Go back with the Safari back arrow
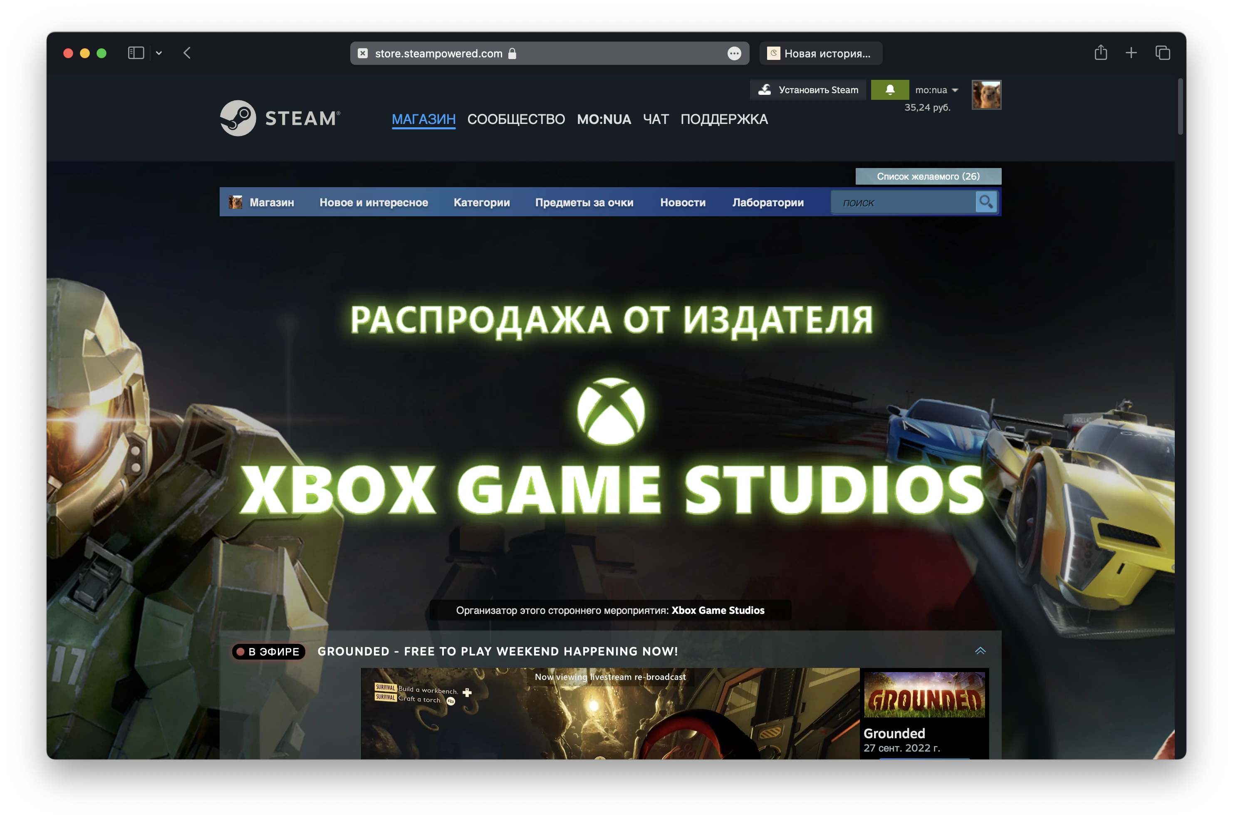The height and width of the screenshot is (821, 1233). click(187, 53)
